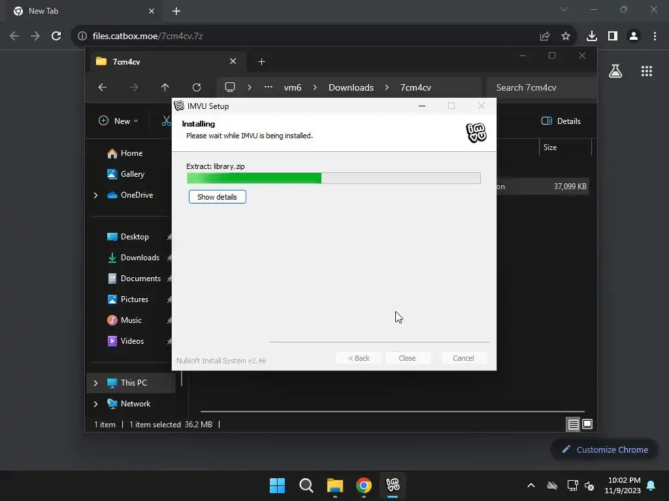Toggle the Details pane in Explorer
Screen dimensions: 669x501
(561, 121)
